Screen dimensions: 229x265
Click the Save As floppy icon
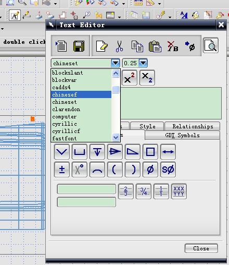click(x=79, y=46)
